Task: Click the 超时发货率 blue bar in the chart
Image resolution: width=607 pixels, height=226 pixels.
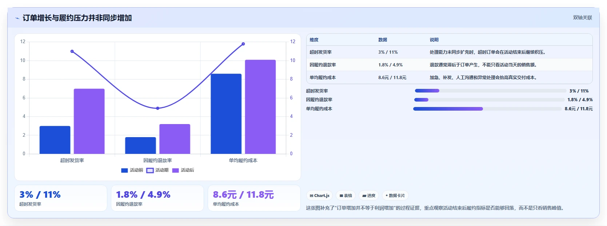Action: point(55,140)
